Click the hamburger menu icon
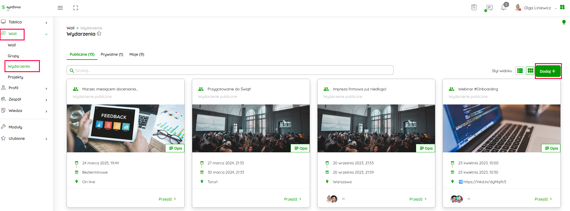This screenshot has width=570, height=211. 60,8
